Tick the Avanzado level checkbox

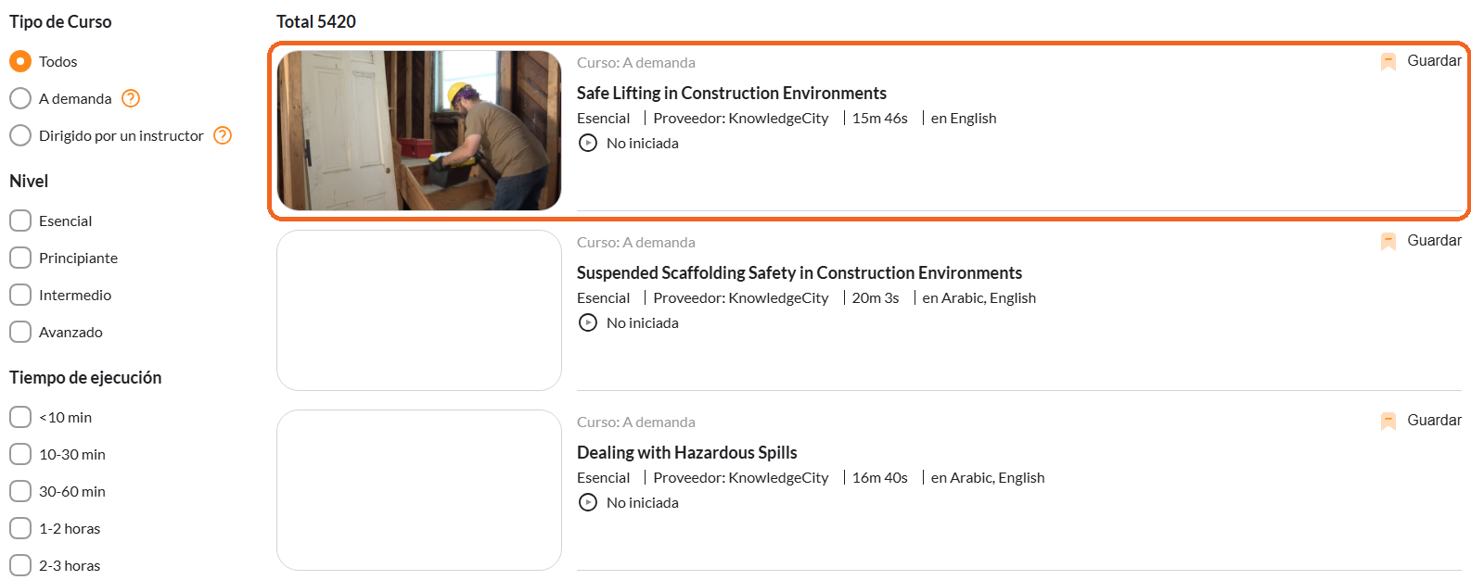(x=20, y=332)
